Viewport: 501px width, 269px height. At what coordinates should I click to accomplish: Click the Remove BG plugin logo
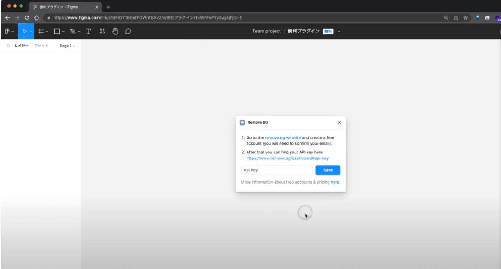(x=242, y=122)
